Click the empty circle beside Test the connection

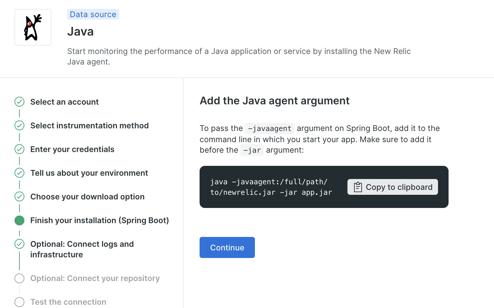coord(19,302)
